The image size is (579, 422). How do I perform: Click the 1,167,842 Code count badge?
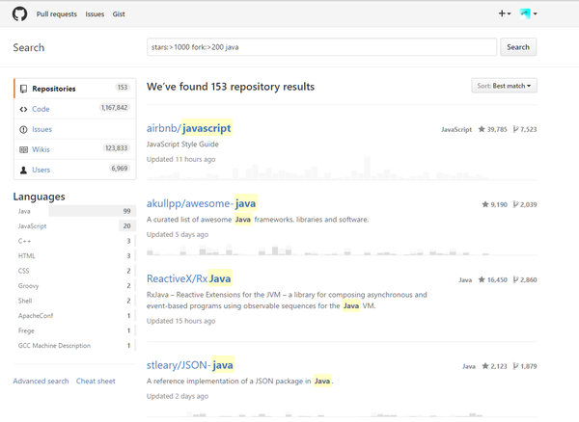tap(114, 108)
